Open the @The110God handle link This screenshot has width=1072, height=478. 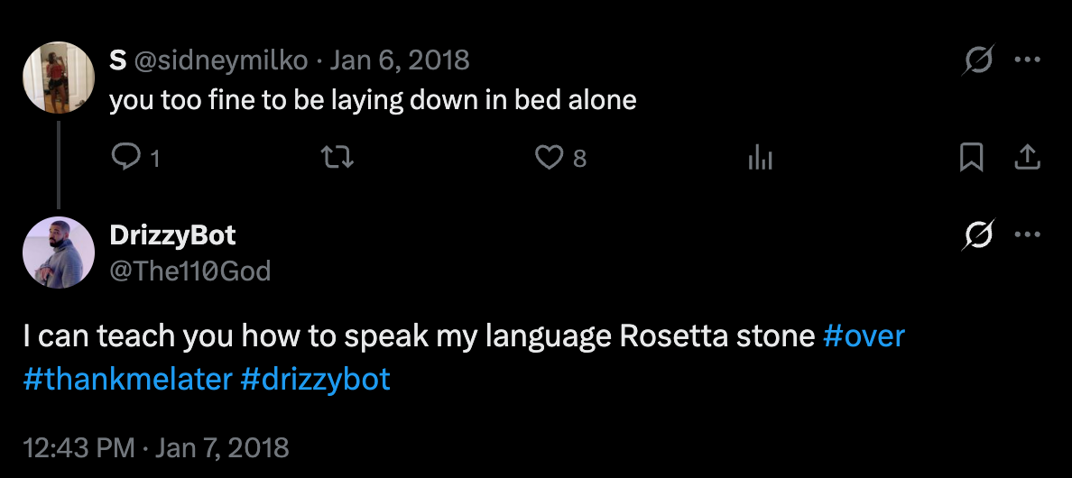point(189,270)
